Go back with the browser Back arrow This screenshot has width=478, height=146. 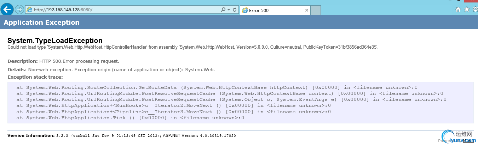click(7, 9)
